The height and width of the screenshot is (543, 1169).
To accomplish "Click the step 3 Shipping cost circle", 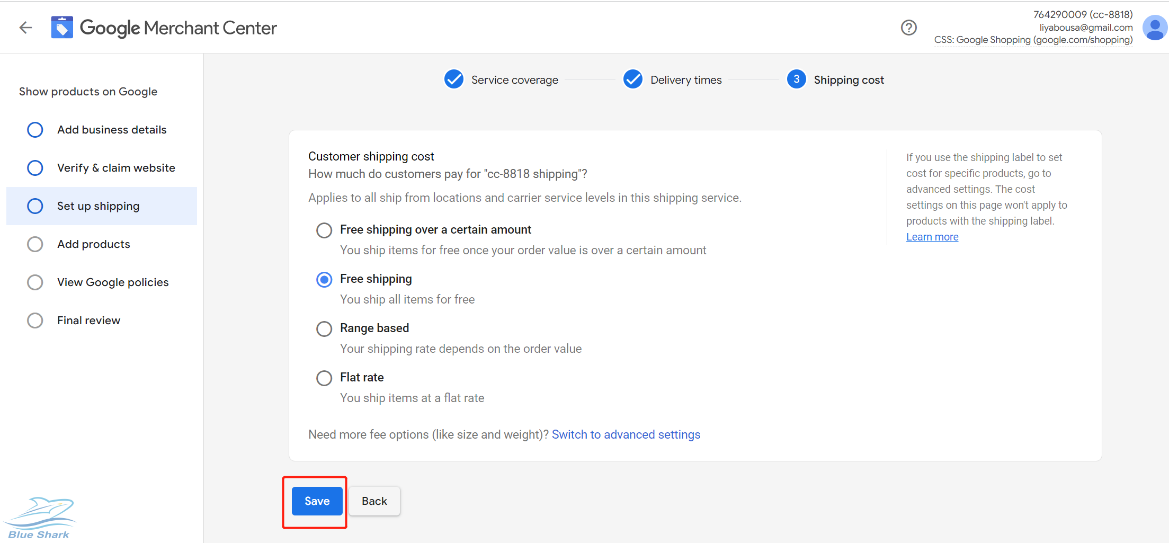I will 797,79.
